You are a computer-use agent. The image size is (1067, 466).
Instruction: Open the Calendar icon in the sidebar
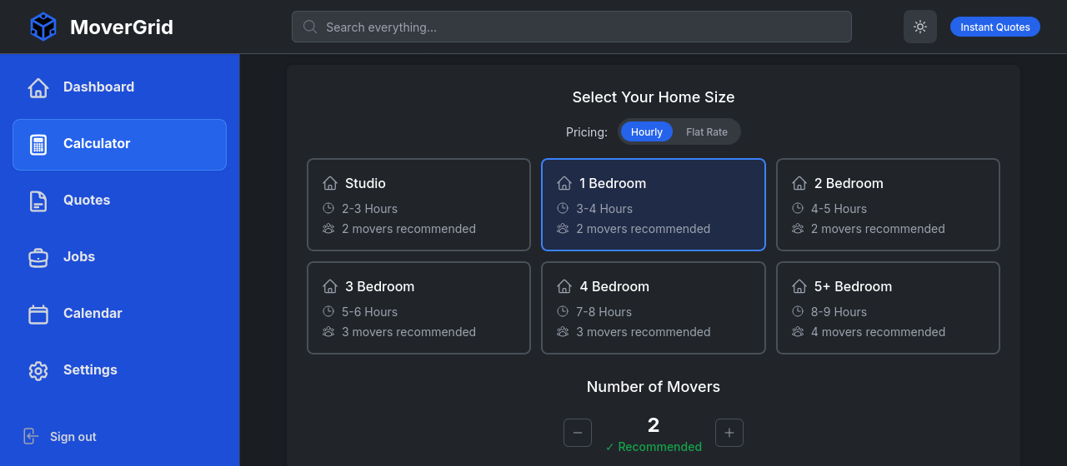pos(38,314)
